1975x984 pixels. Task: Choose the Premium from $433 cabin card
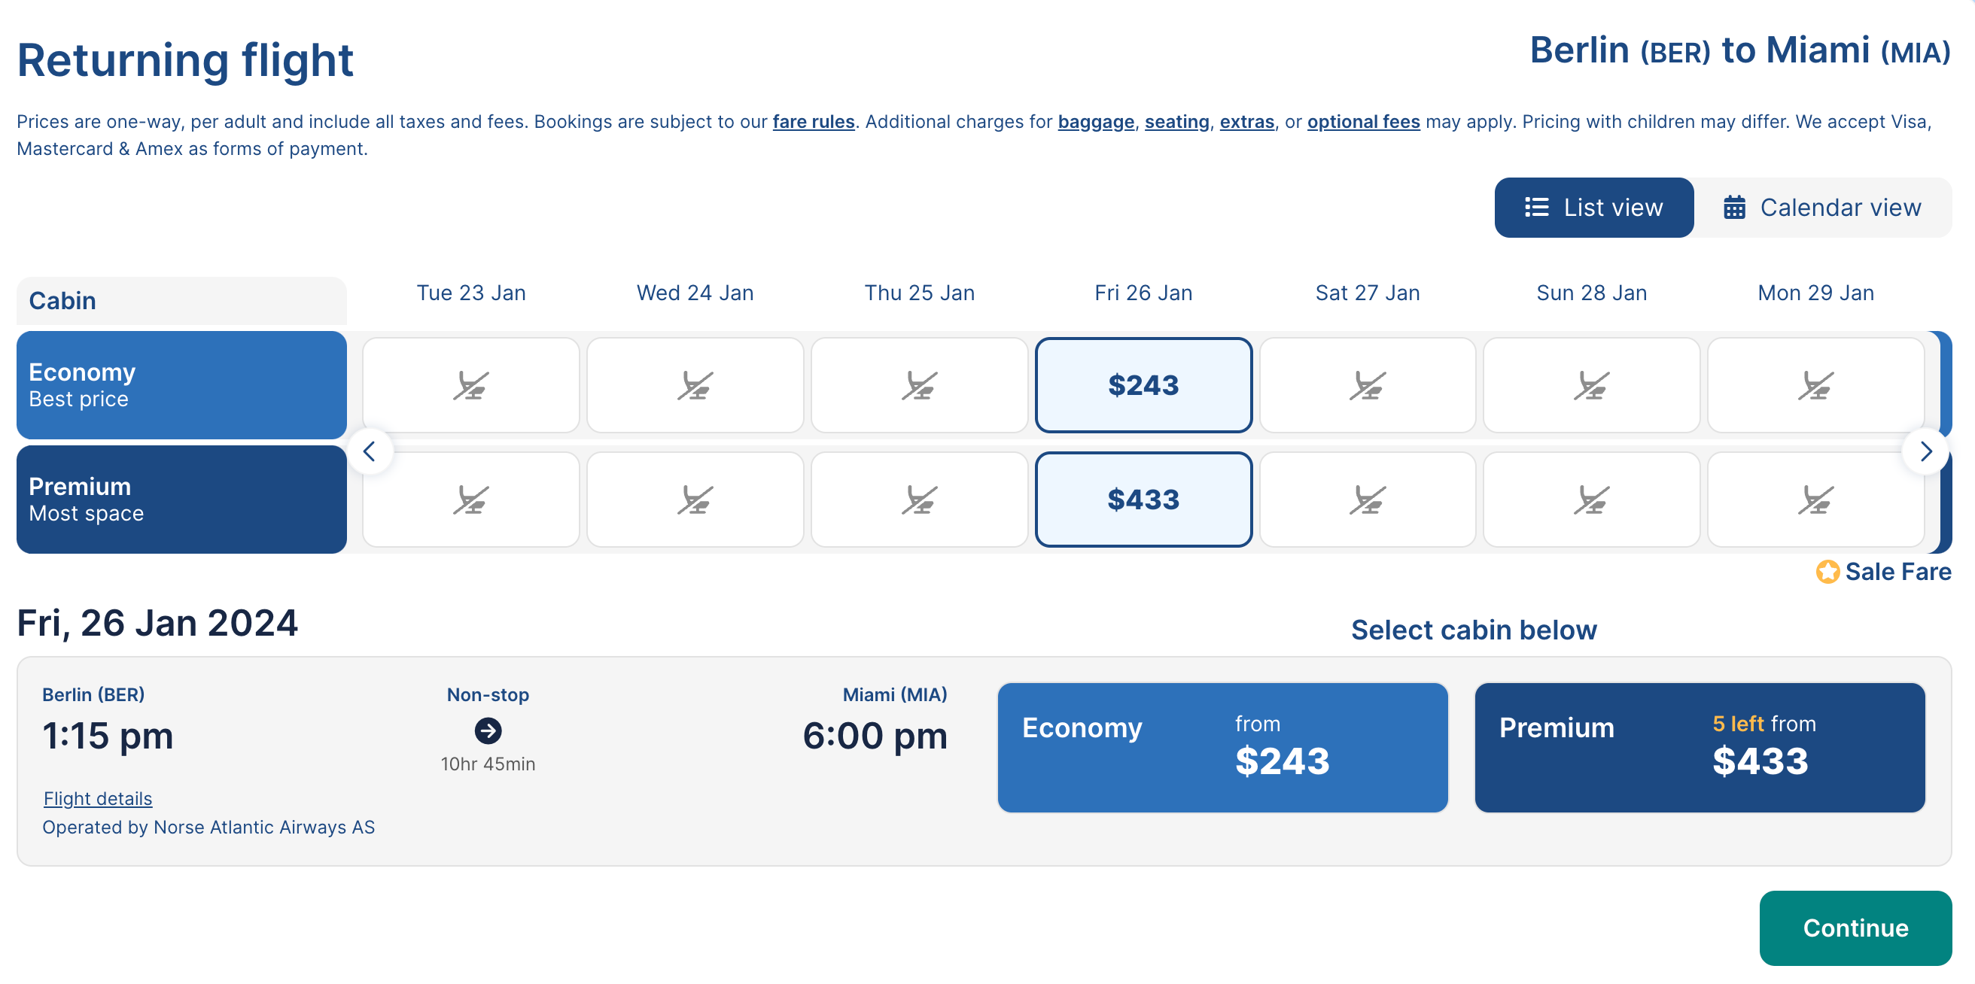click(1699, 747)
